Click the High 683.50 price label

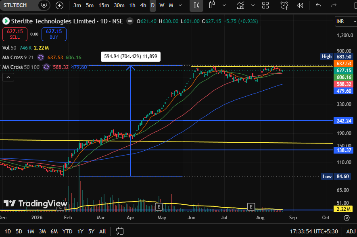(x=337, y=57)
